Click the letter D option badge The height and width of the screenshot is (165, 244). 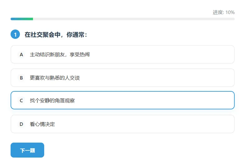pyautogui.click(x=21, y=124)
